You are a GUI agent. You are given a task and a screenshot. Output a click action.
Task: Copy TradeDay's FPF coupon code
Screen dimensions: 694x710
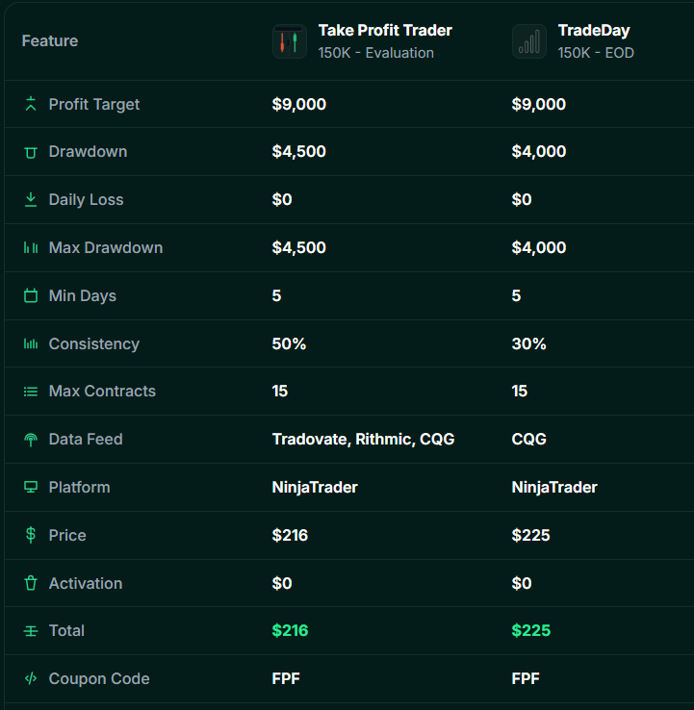pyautogui.click(x=526, y=679)
